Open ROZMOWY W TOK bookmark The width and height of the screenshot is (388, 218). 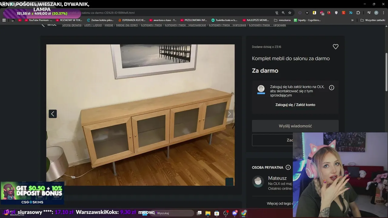69,20
